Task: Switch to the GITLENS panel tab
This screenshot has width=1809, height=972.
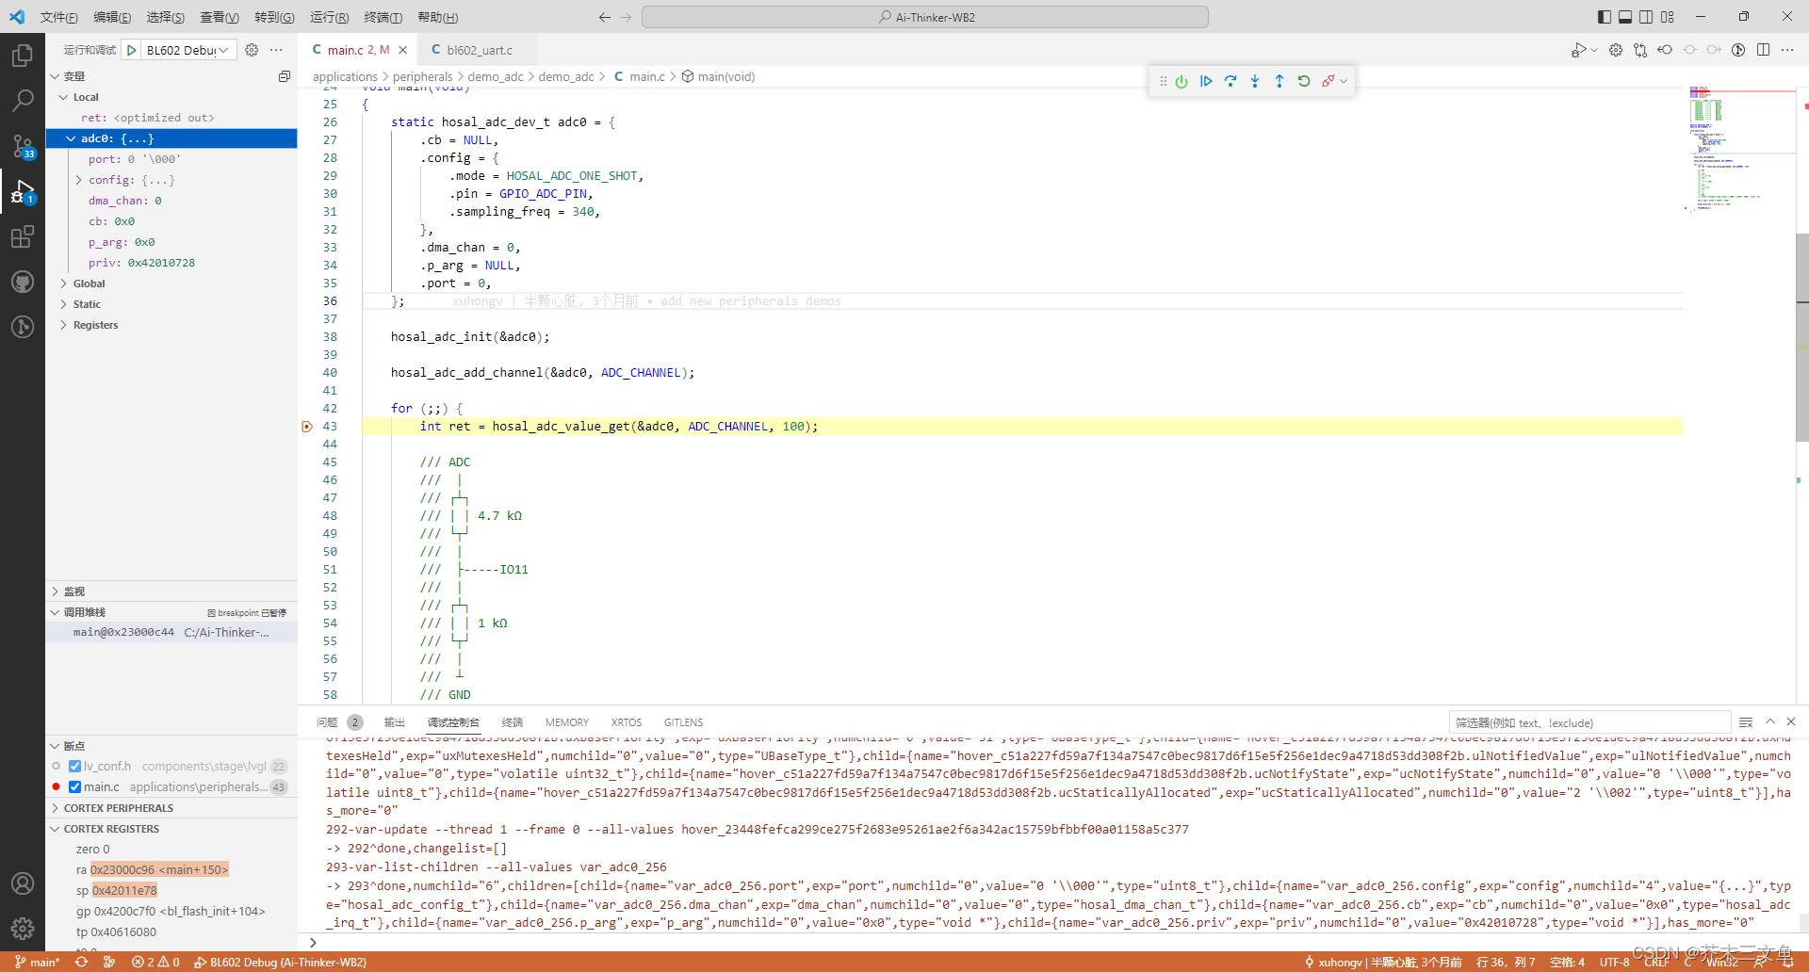Action: point(683,722)
